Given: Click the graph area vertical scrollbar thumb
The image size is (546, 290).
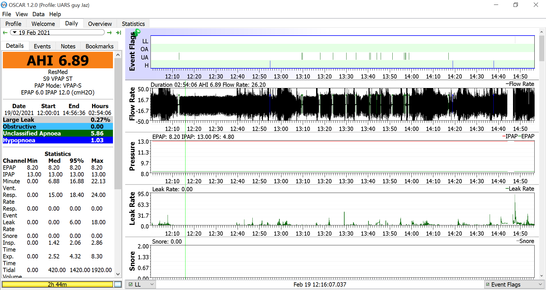Looking at the screenshot, I should 541,48.
